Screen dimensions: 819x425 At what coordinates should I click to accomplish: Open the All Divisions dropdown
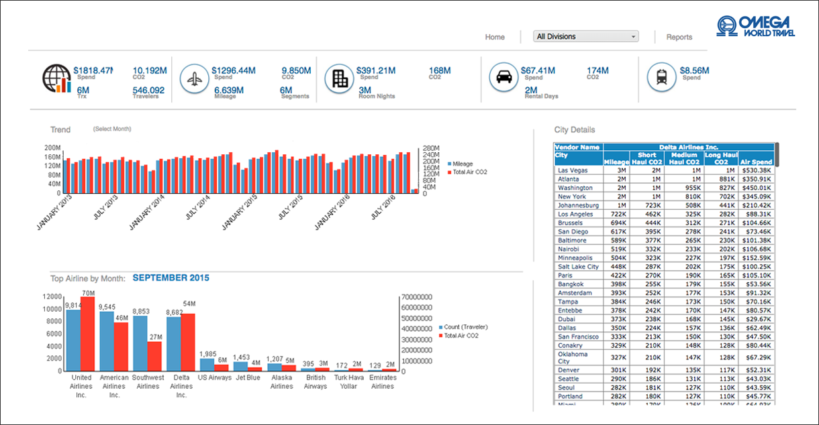(x=585, y=36)
